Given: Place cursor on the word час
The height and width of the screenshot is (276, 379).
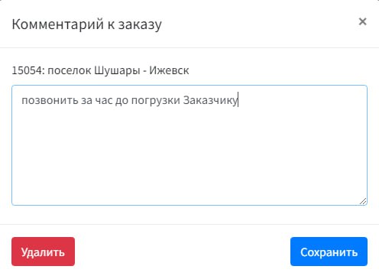Looking at the screenshot, I should [104, 100].
